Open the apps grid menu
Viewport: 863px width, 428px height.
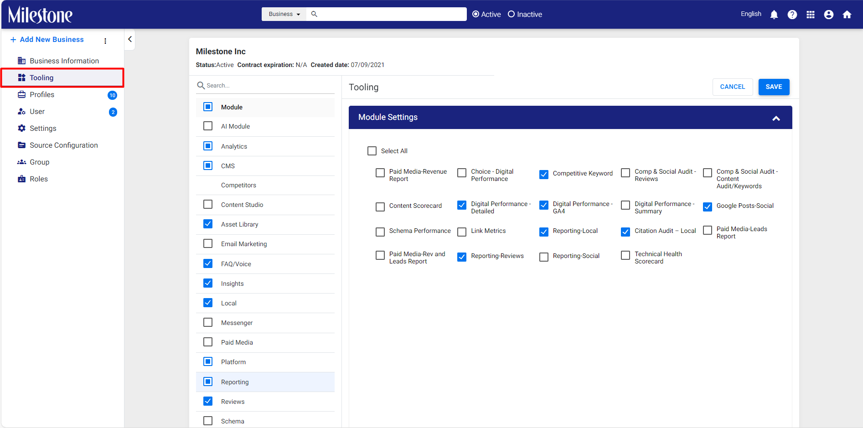coord(811,15)
